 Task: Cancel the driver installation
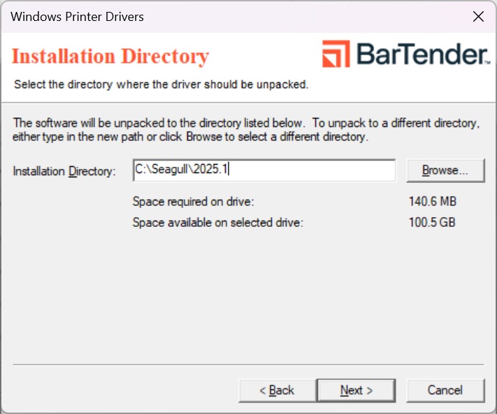tap(445, 390)
